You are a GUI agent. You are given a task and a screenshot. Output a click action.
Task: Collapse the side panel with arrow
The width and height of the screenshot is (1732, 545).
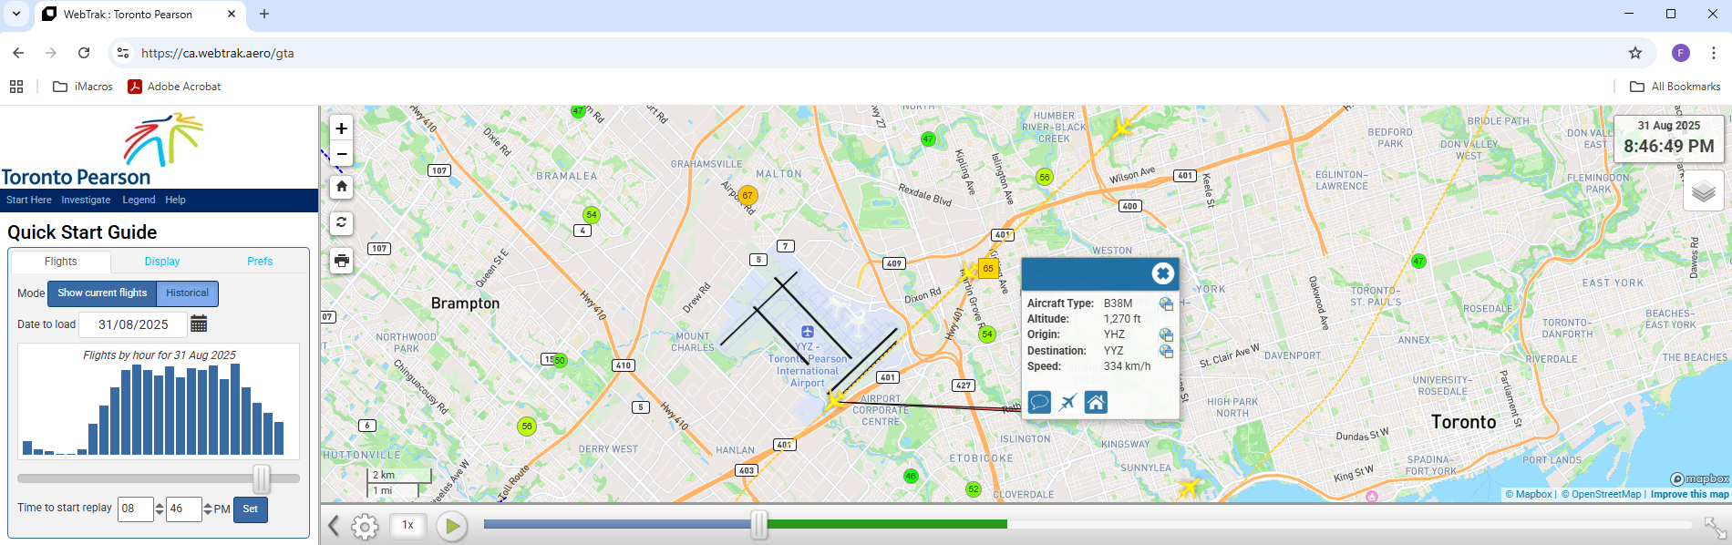(x=334, y=526)
